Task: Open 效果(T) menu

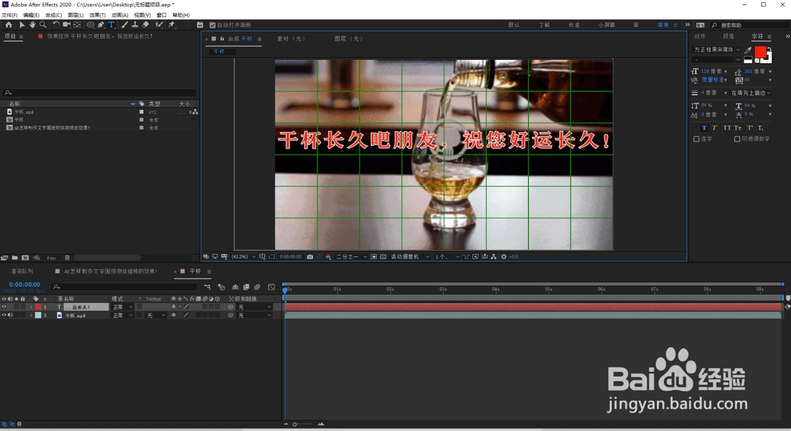Action: click(97, 15)
